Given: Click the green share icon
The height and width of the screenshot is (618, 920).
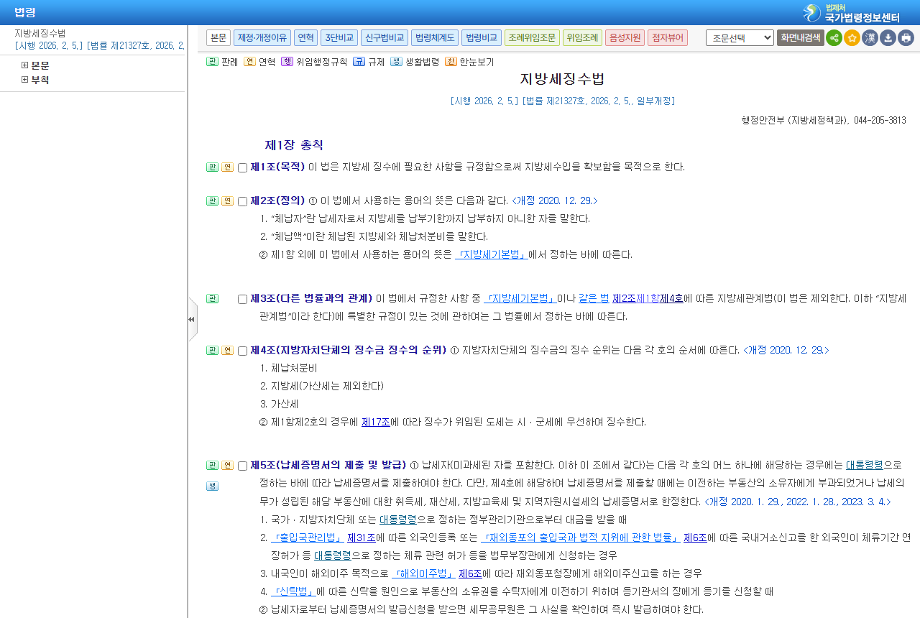Looking at the screenshot, I should [x=834, y=38].
